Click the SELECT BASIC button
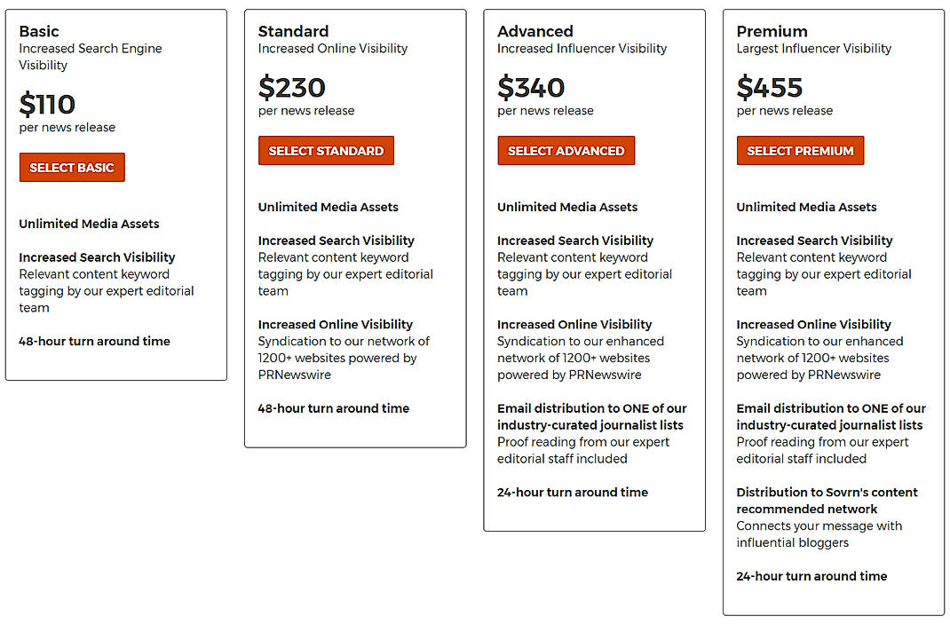950x624 pixels. [x=72, y=167]
